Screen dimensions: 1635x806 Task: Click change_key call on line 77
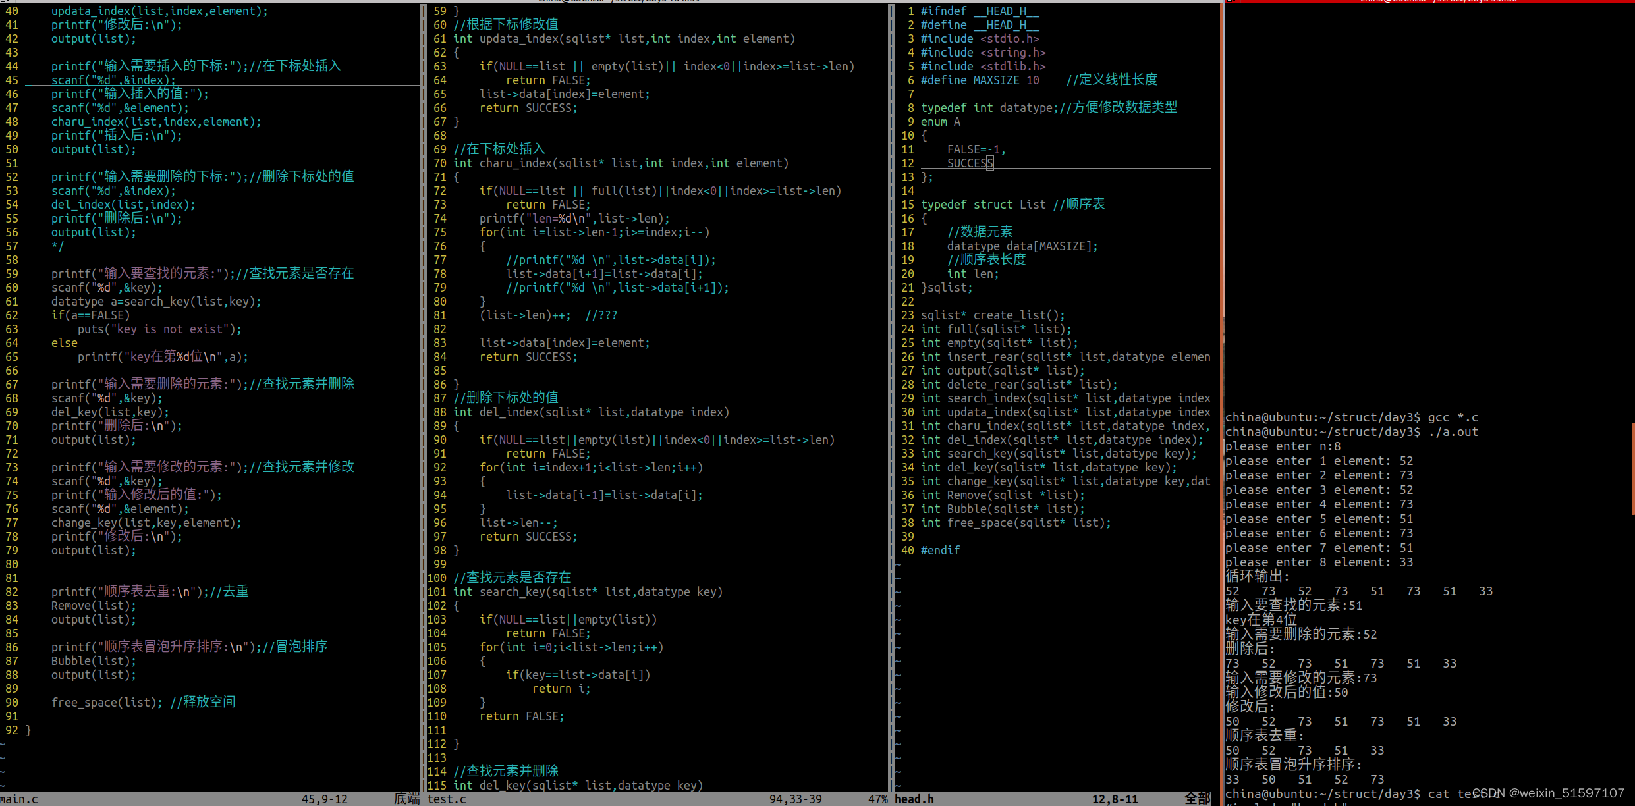147,523
